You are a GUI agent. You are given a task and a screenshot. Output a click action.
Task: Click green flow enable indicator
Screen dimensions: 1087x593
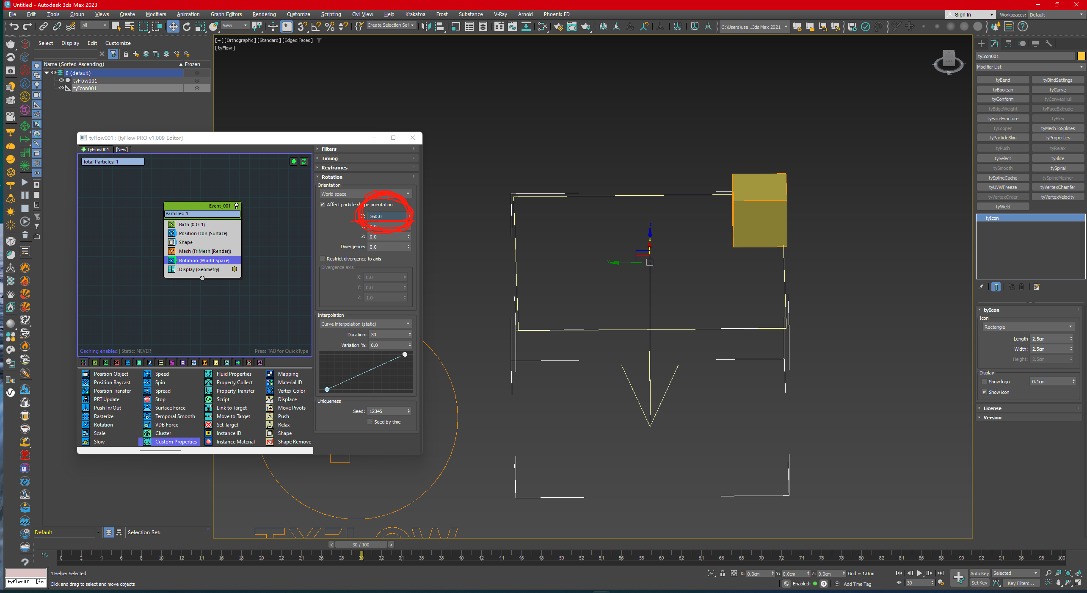294,161
